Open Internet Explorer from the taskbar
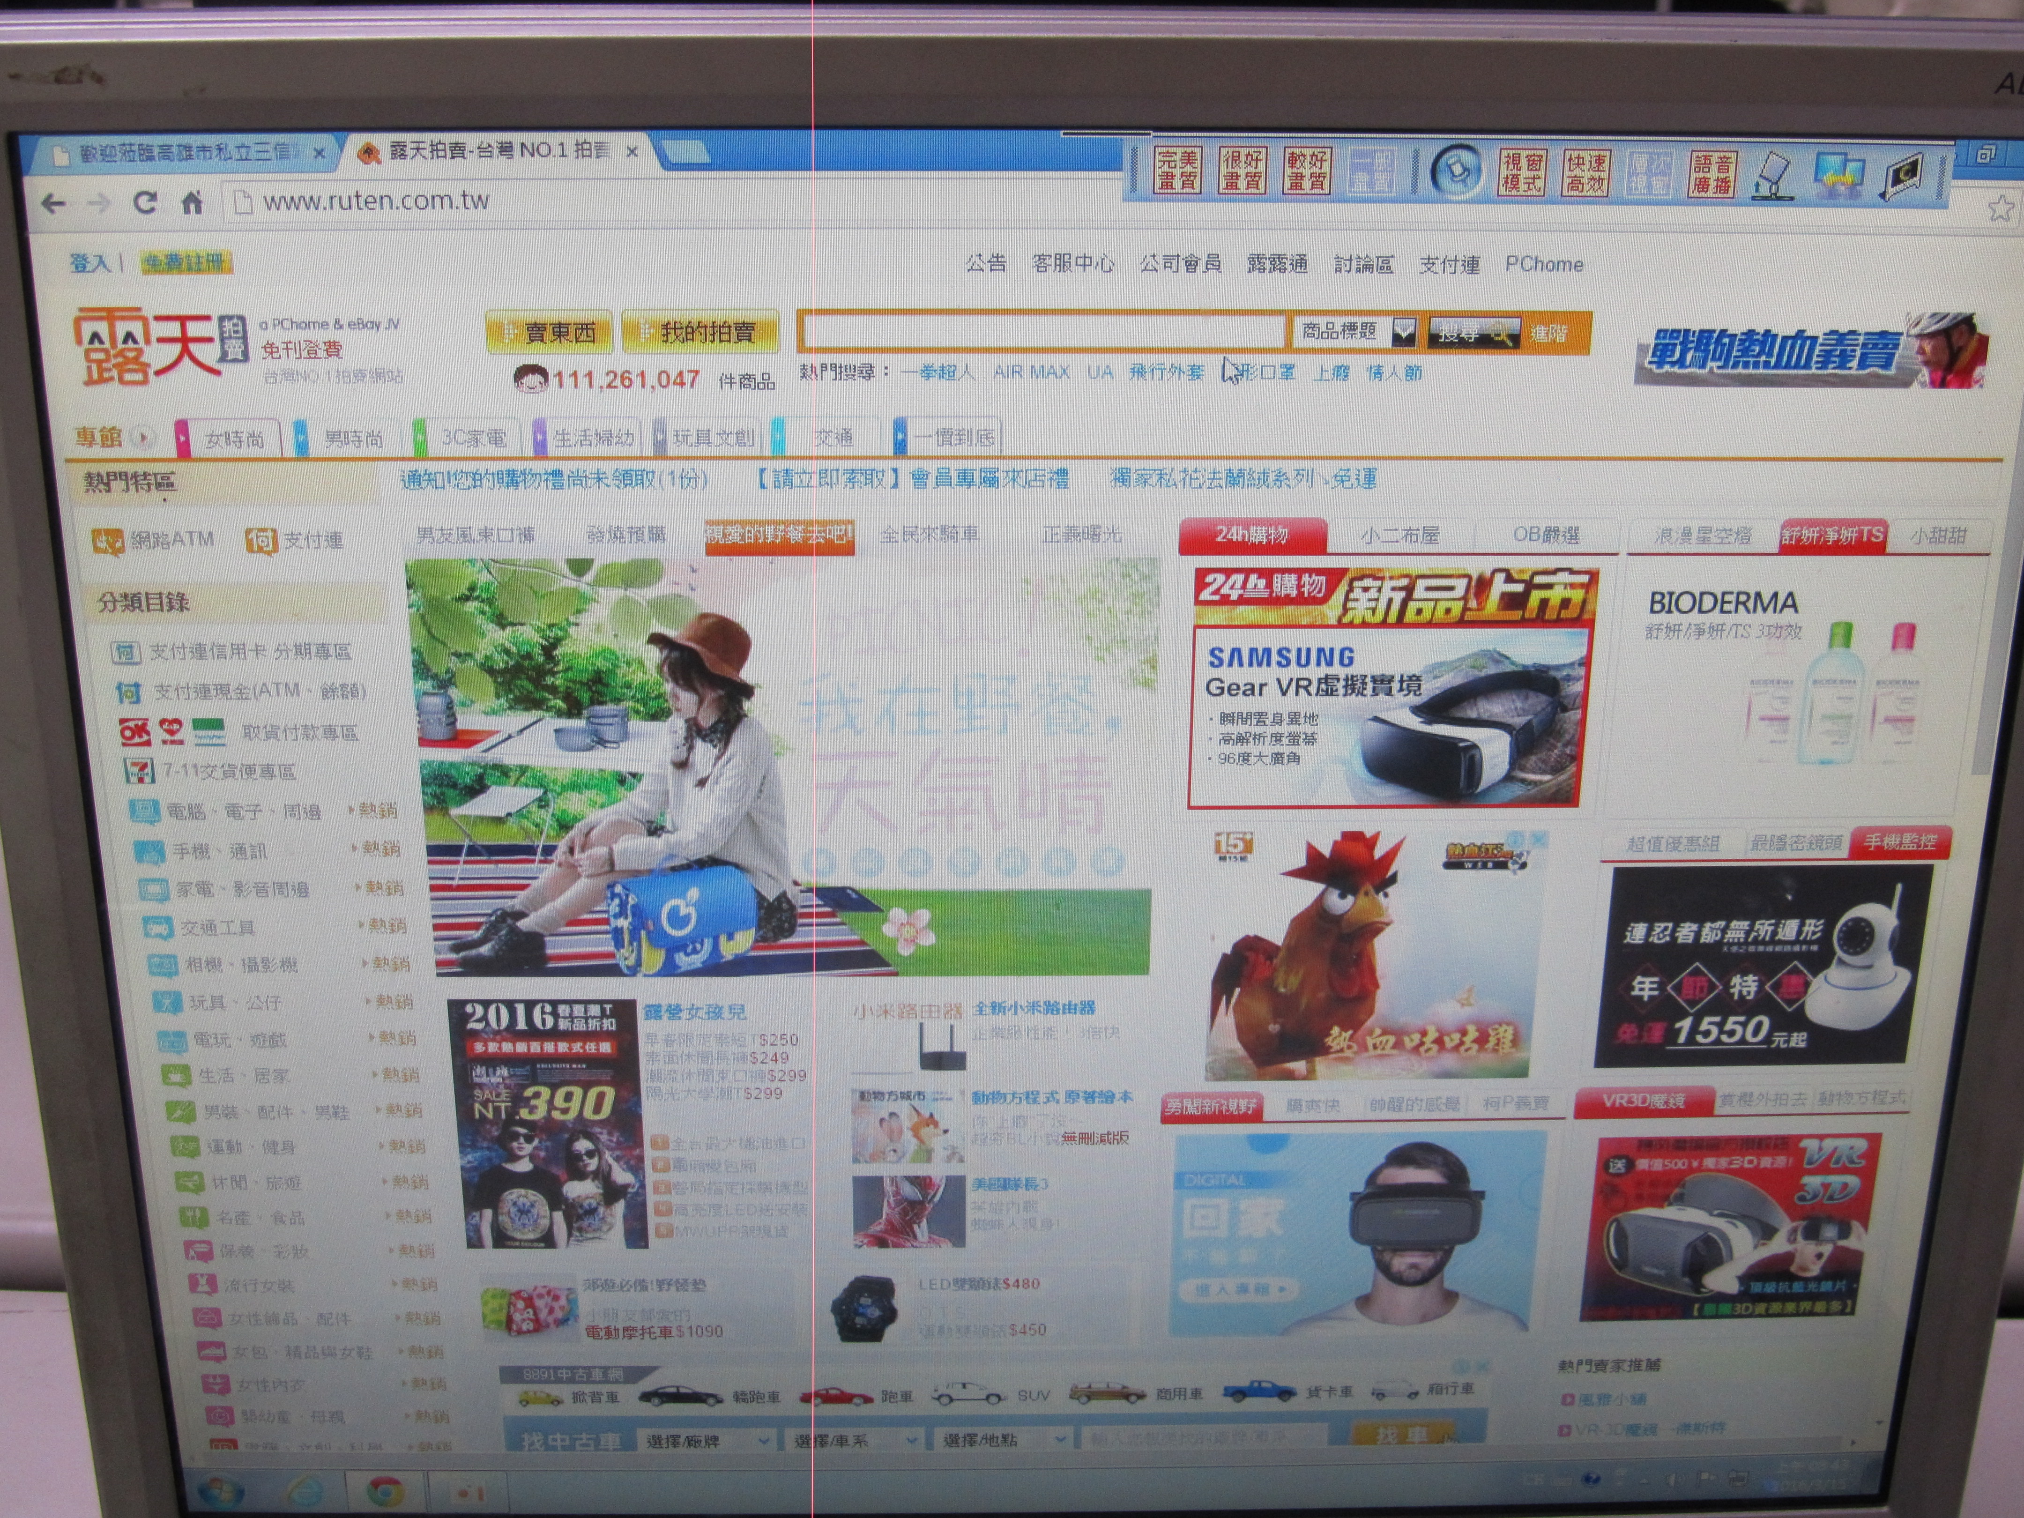Viewport: 2024px width, 1518px height. click(x=304, y=1492)
